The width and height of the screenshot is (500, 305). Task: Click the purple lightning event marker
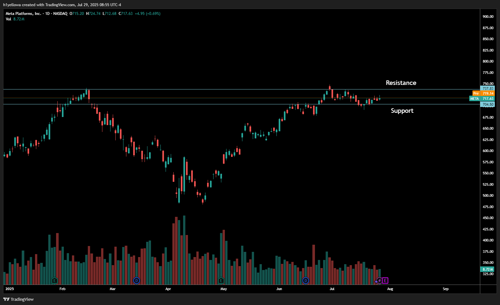click(x=379, y=281)
